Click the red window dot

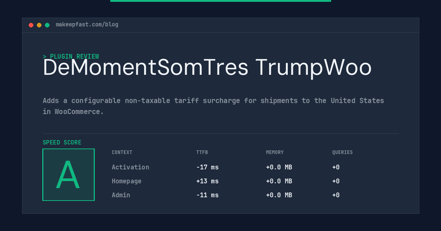coord(31,25)
